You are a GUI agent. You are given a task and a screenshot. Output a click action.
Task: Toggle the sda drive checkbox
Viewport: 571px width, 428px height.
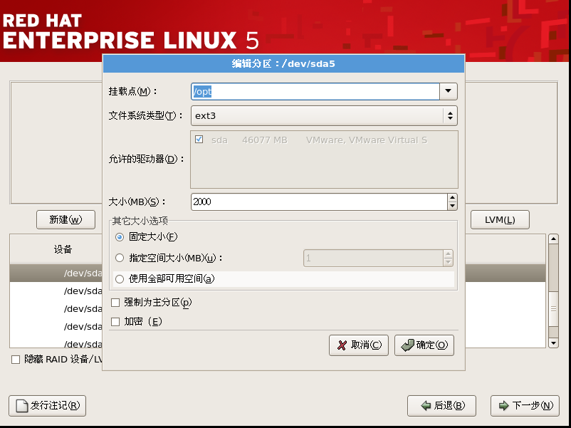199,140
